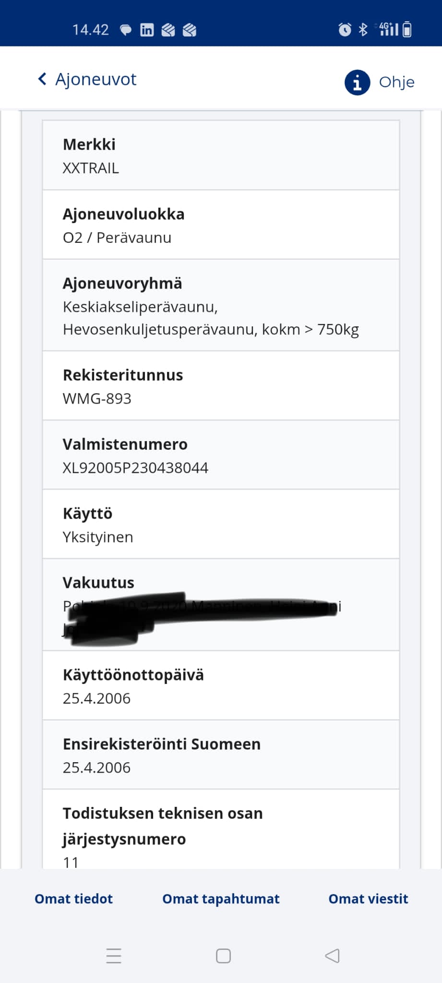Select the Rekisteritunnus WMG-893 row

[221, 385]
